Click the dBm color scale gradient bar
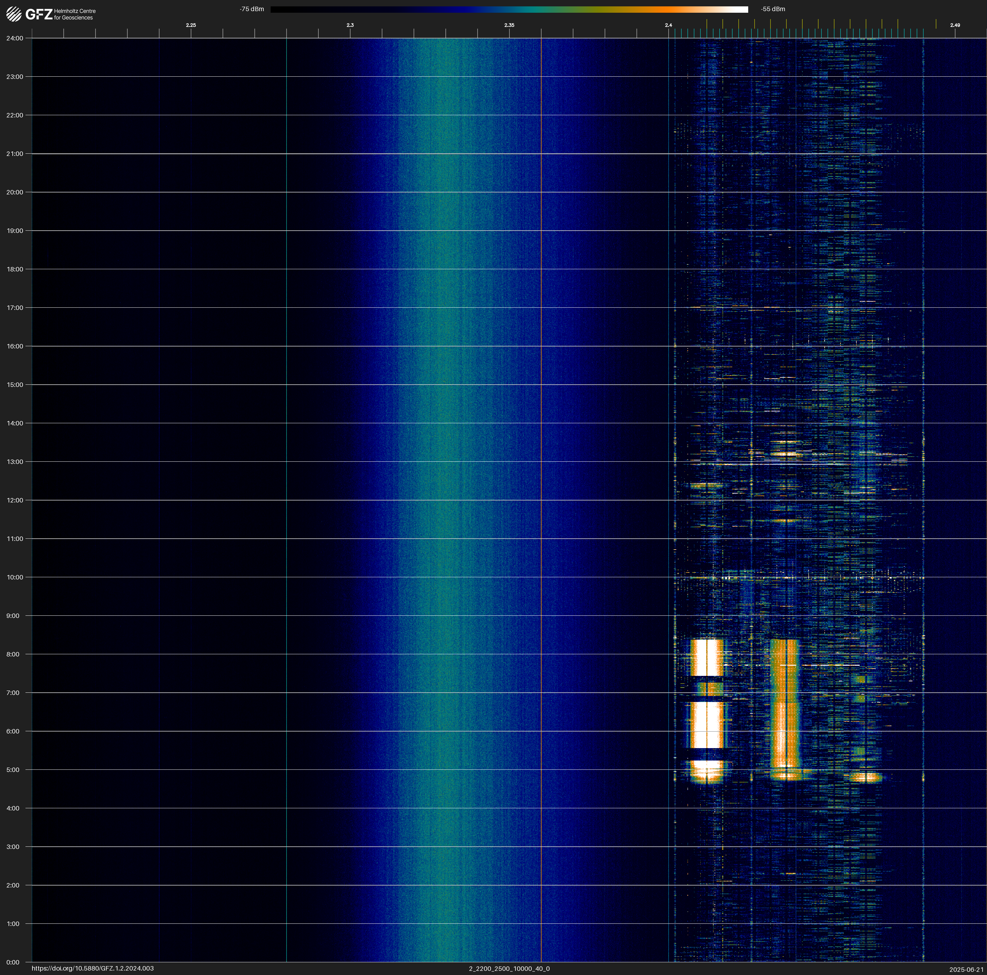 pos(509,9)
